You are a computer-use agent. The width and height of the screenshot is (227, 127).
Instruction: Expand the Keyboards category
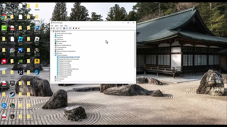point(53,49)
